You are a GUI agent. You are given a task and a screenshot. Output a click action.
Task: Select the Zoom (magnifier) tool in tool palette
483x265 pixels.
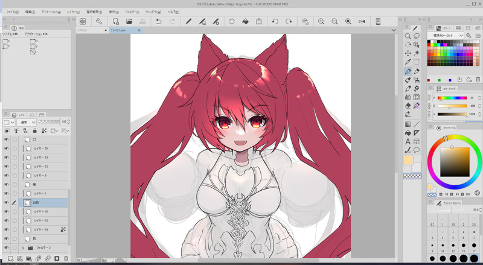click(408, 36)
